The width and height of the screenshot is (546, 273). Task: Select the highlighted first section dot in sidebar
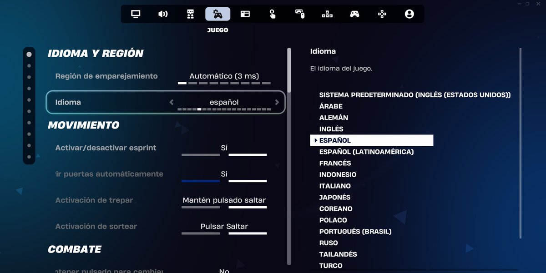29,54
